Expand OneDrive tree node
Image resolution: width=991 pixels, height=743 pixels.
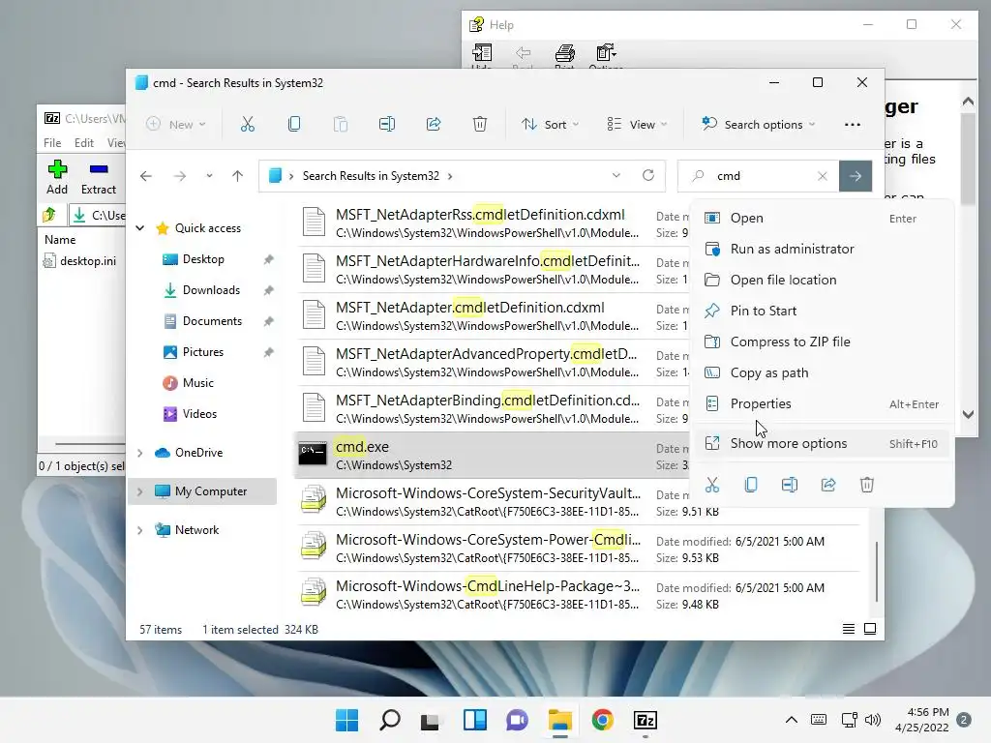tap(140, 453)
